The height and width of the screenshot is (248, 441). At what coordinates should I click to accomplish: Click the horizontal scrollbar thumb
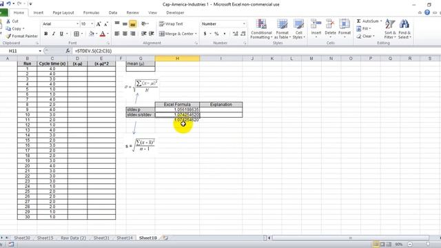tap(351, 238)
